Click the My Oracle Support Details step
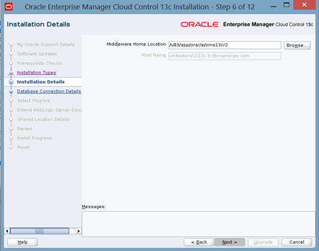 pyautogui.click(x=46, y=44)
